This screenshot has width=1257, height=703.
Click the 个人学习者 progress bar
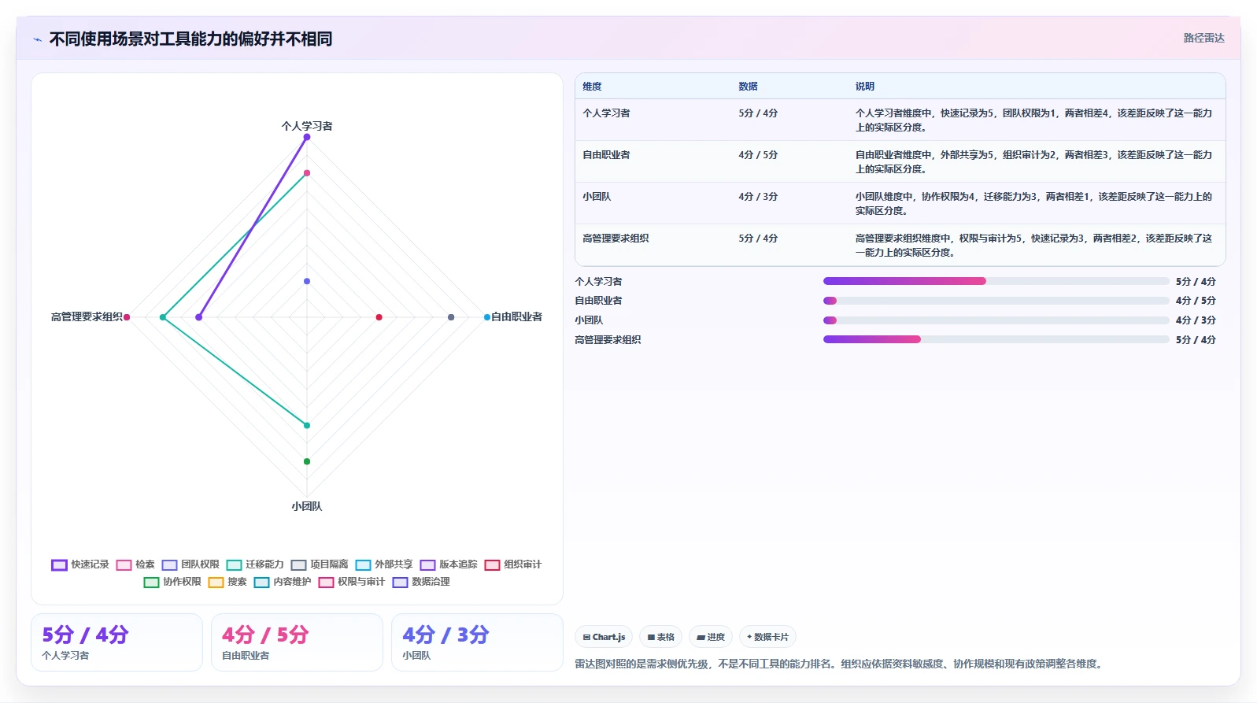[x=996, y=281]
